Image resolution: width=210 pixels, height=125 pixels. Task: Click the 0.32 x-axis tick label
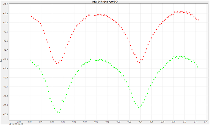pos(184,122)
